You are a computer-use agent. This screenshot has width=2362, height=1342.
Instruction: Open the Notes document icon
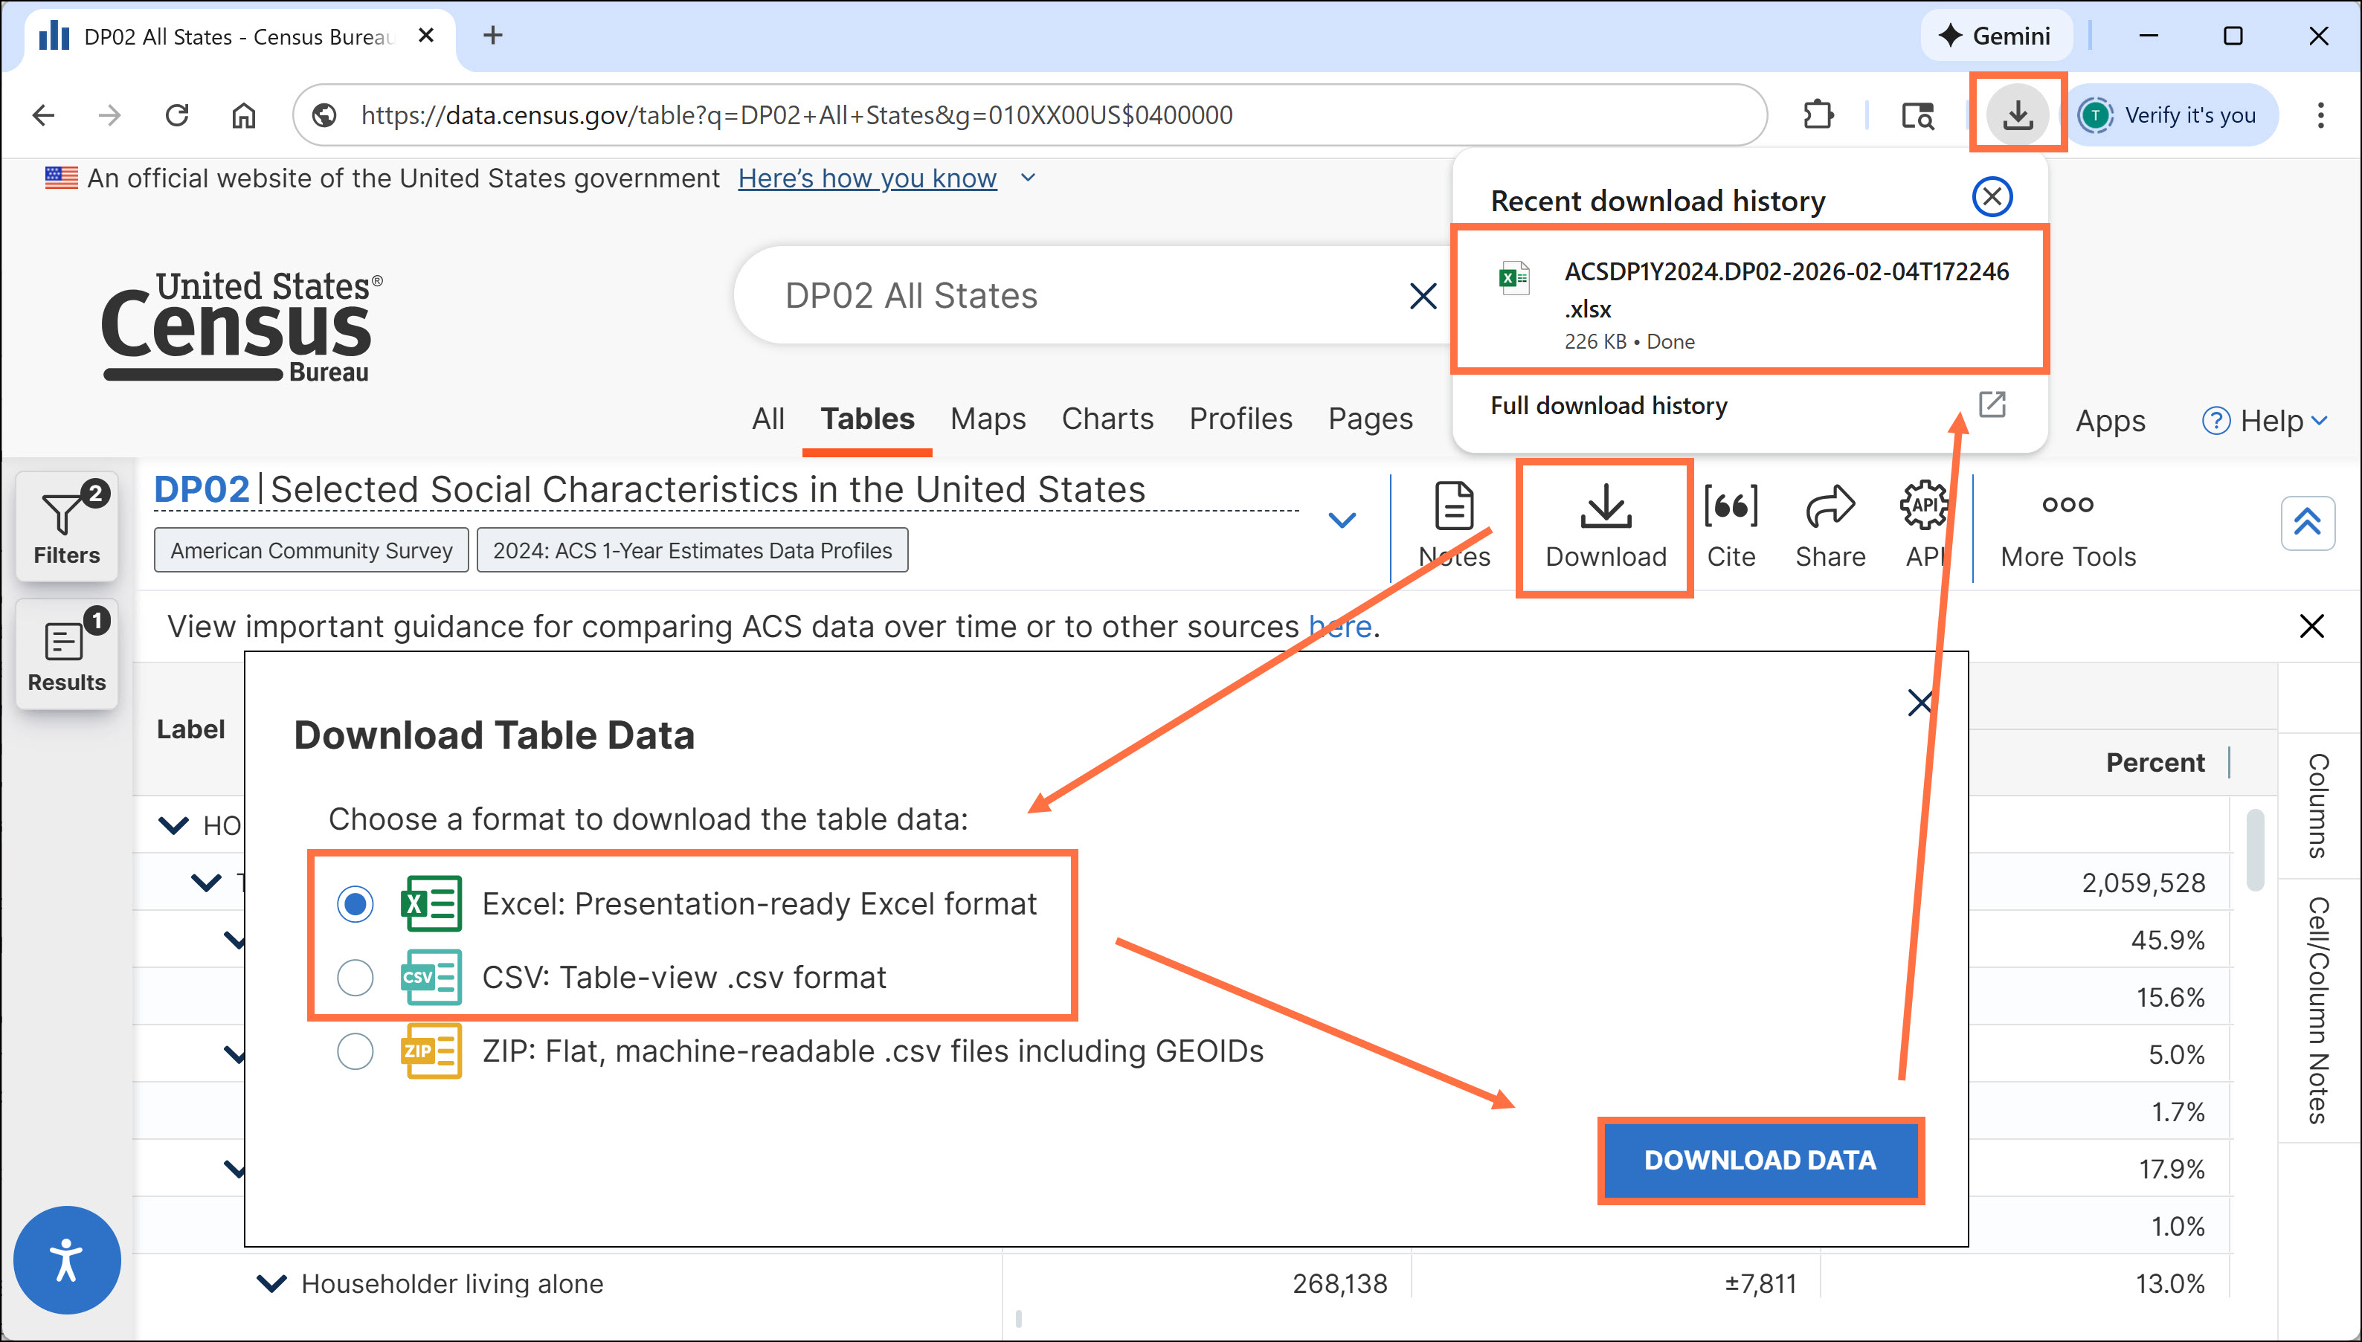[x=1454, y=507]
